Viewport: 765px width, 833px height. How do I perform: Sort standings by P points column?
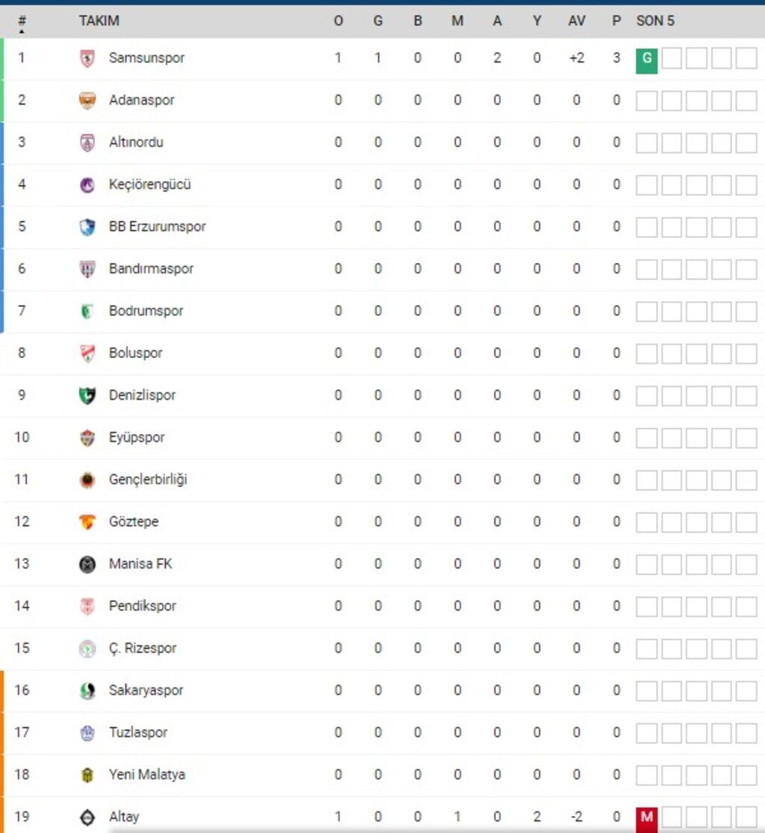point(616,21)
